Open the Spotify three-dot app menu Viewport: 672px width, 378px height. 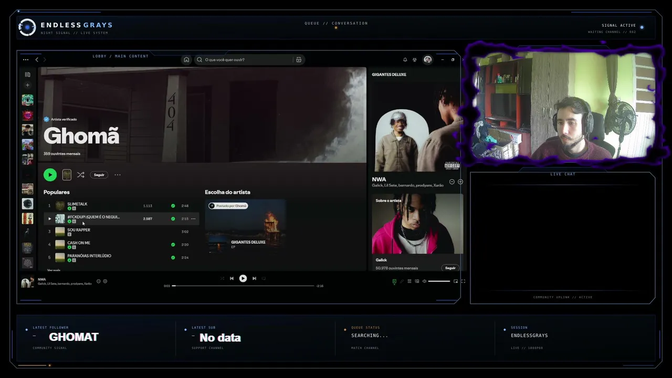pos(25,60)
